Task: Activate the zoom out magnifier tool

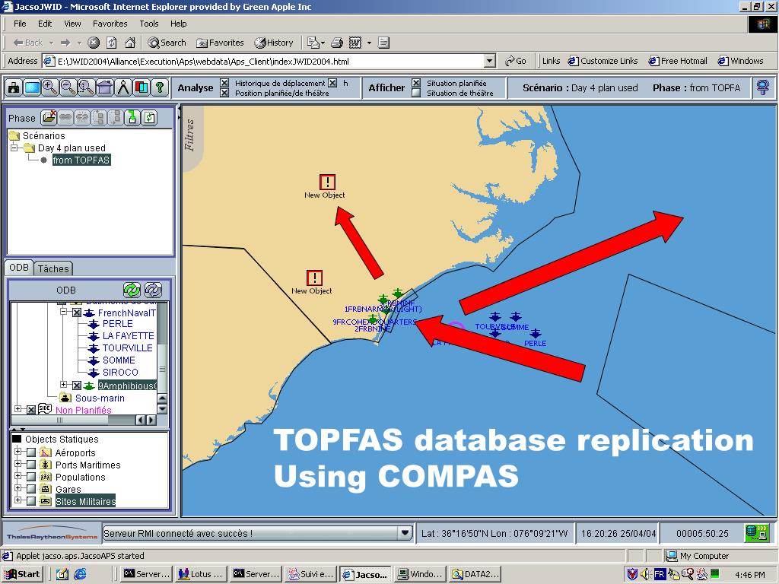Action: (x=68, y=88)
